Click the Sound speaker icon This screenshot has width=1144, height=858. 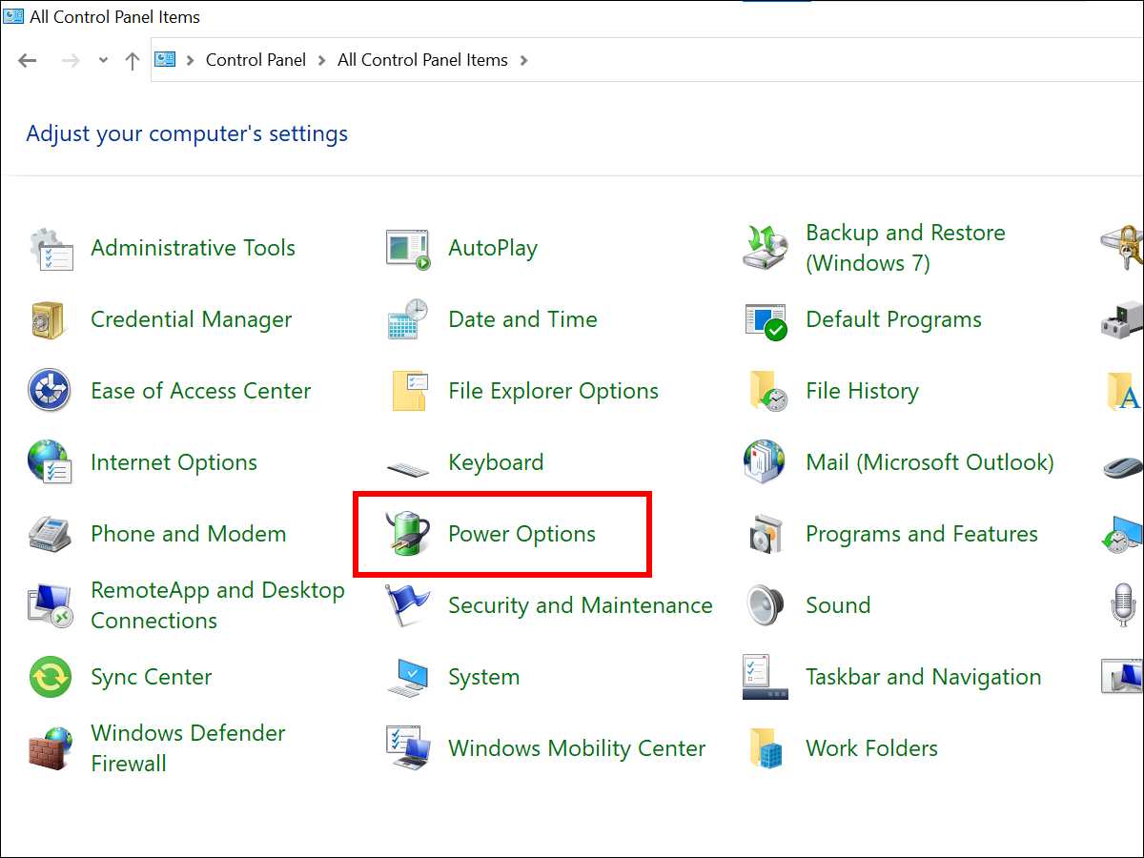point(765,605)
